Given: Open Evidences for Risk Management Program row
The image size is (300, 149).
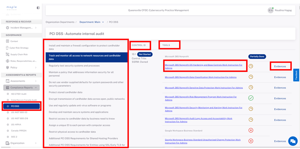Looking at the screenshot, I should pos(280,98).
